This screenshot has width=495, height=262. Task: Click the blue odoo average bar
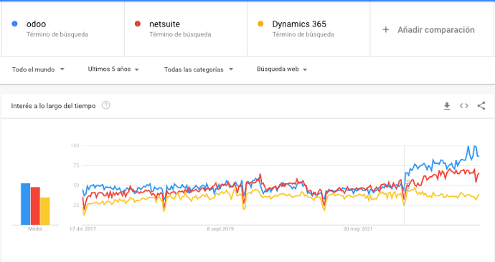(x=26, y=204)
